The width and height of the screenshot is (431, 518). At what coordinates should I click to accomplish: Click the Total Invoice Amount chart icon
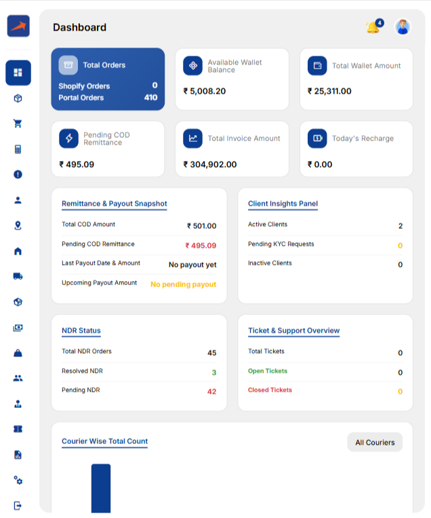point(193,138)
